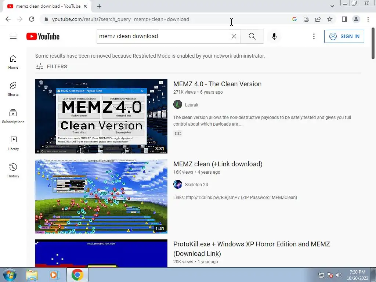View site info via padlock icon

(x=46, y=19)
